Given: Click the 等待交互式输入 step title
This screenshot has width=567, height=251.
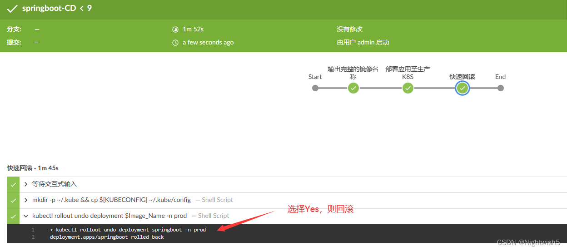Looking at the screenshot, I should point(55,184).
